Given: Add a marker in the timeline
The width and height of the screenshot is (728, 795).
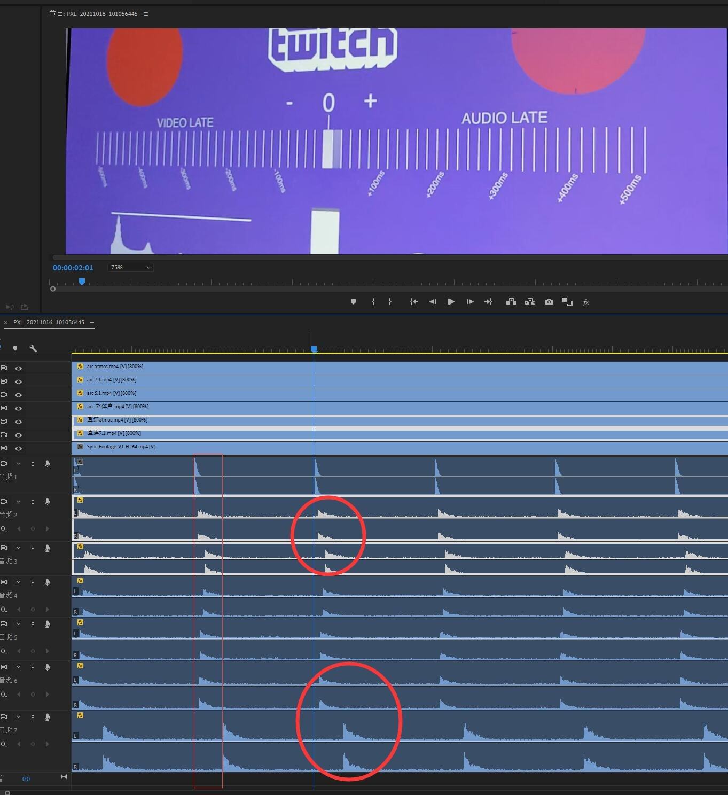Looking at the screenshot, I should (15, 348).
